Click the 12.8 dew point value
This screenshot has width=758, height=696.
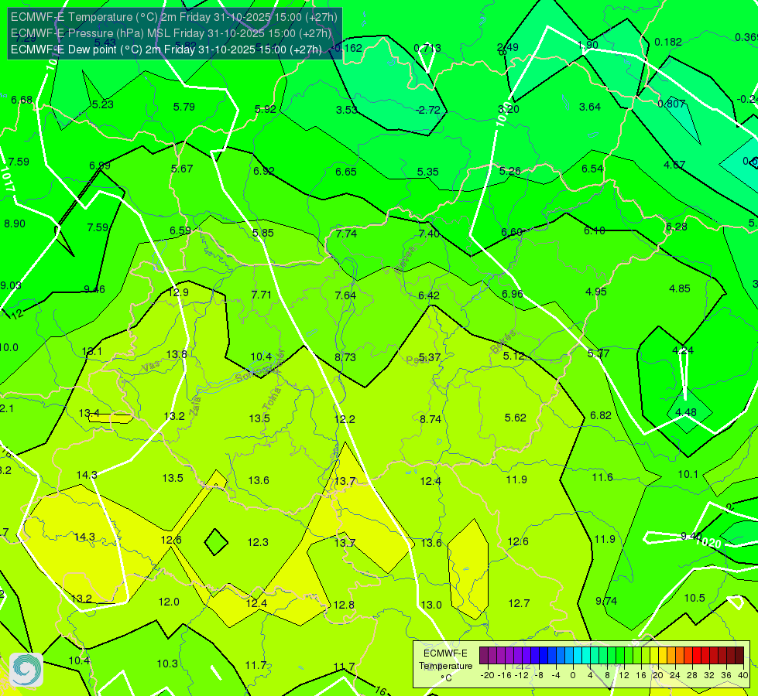[344, 606]
